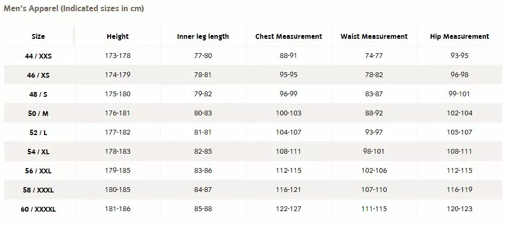Click hip value 93-95 for size XXS
Screen dimensions: 506x226
459,55
